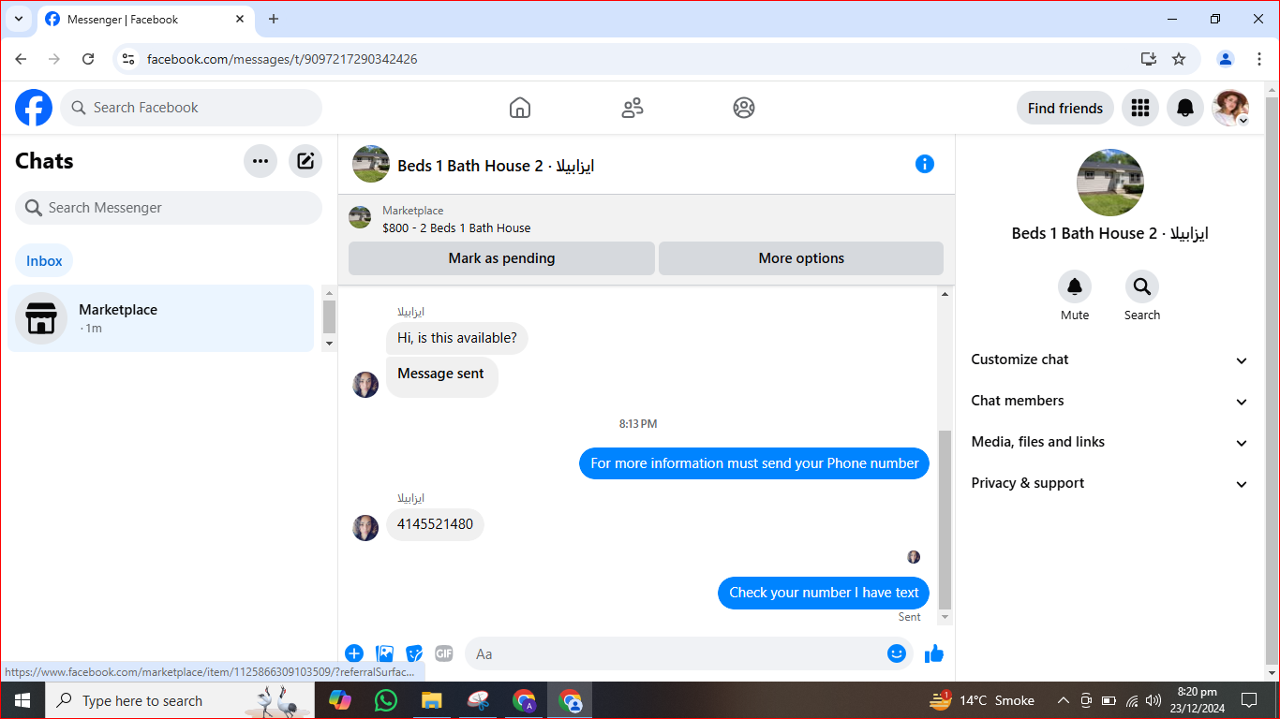Expand Chat members section
This screenshot has height=719, width=1280.
[1109, 401]
